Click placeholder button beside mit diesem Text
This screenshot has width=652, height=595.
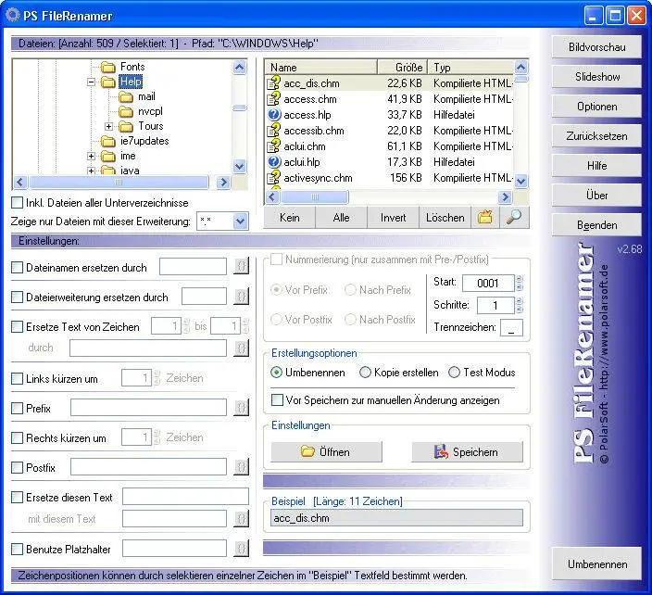[241, 518]
